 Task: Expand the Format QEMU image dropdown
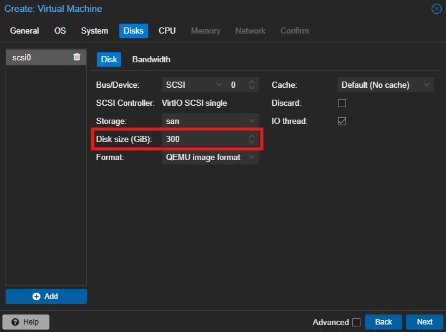click(x=252, y=157)
